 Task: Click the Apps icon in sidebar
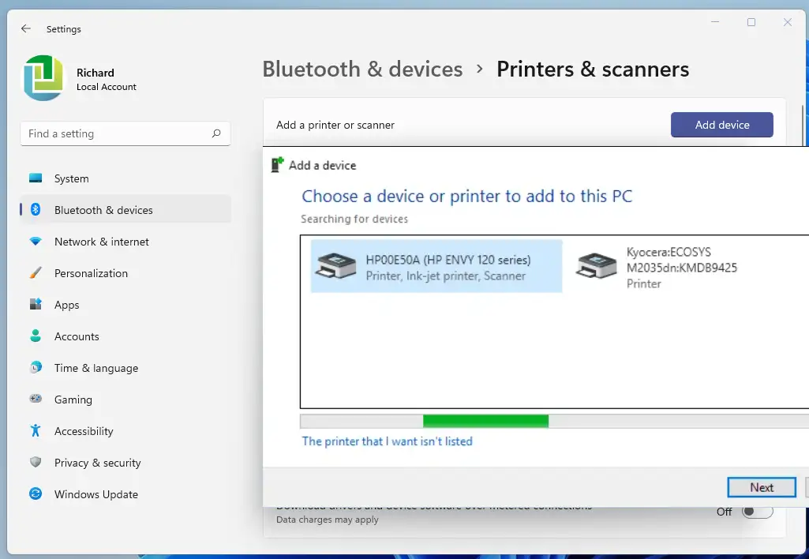click(x=36, y=304)
